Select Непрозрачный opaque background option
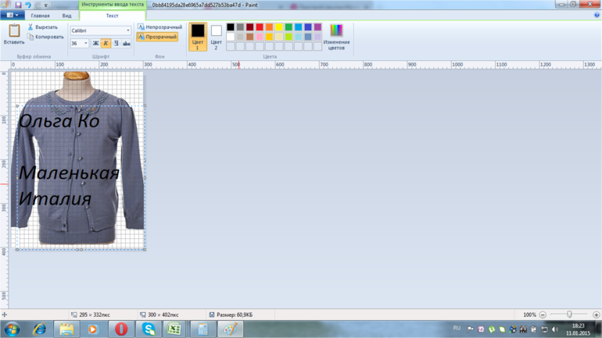Screen dimensions: 602x338 pos(159,27)
